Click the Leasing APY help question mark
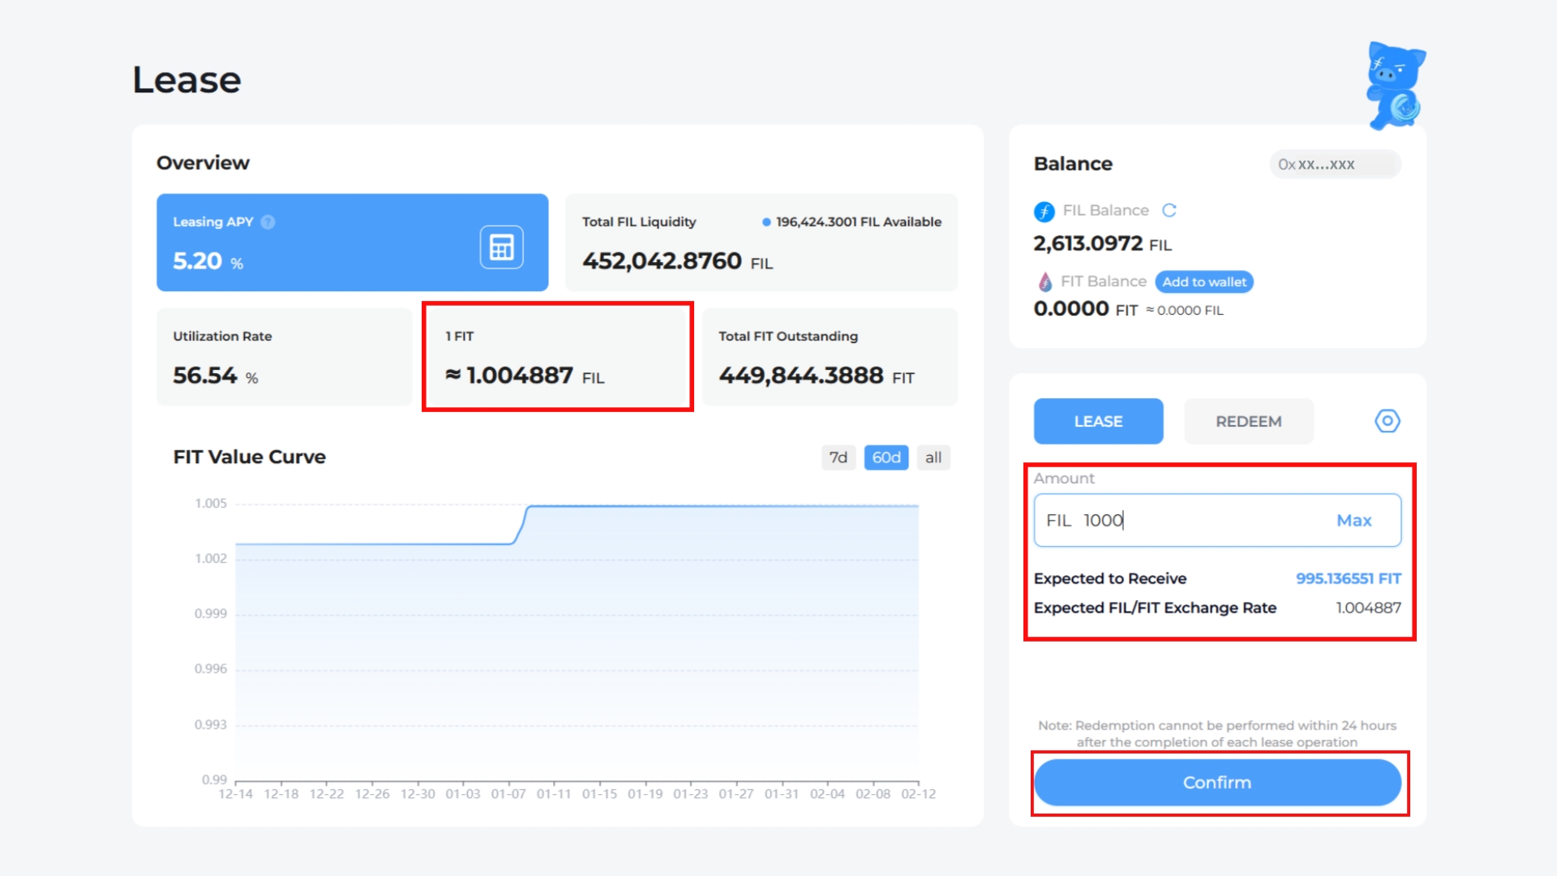This screenshot has height=876, width=1557. tap(268, 222)
